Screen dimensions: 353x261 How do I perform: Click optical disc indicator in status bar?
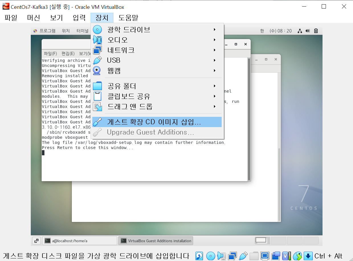coord(211,256)
